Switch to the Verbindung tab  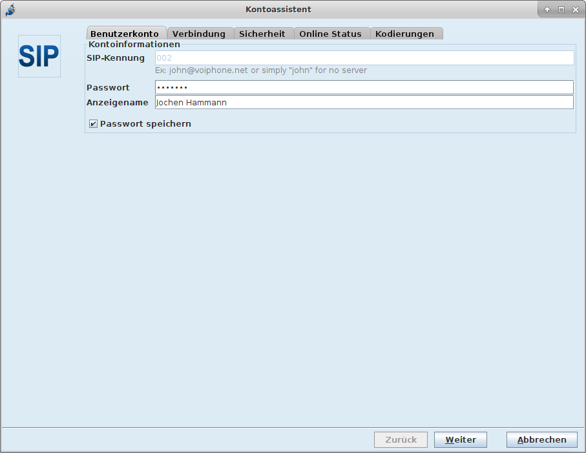(x=199, y=34)
